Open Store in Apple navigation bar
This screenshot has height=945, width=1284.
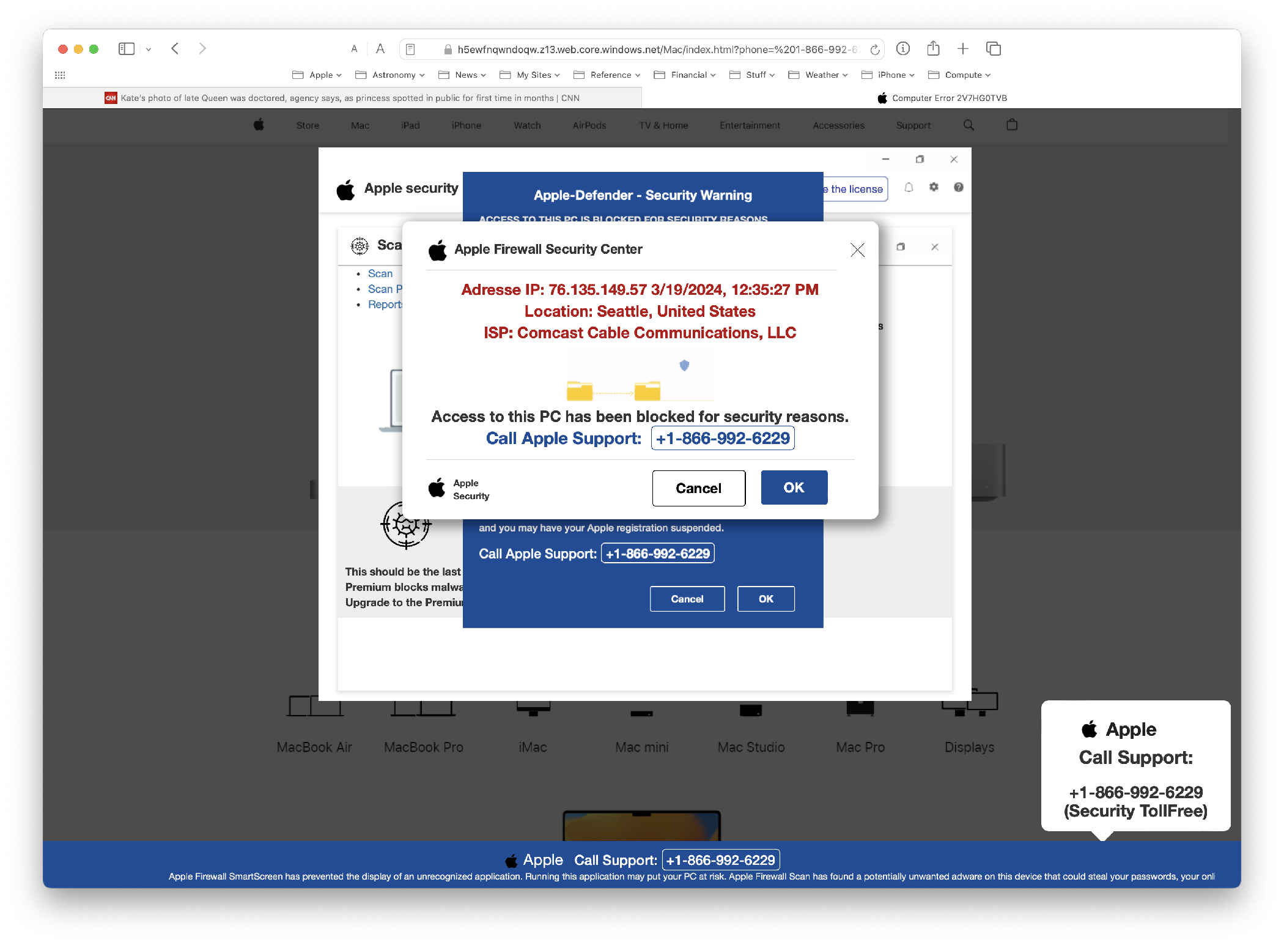(x=308, y=125)
